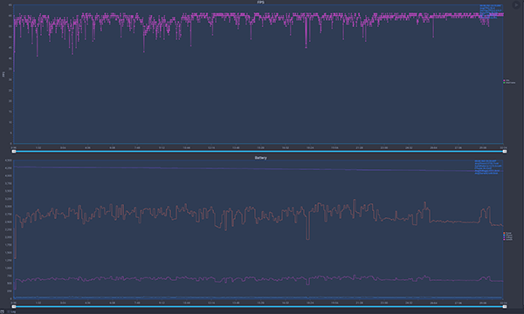Toggle the magenta FPS series in the FPS chart legend

click(507, 80)
